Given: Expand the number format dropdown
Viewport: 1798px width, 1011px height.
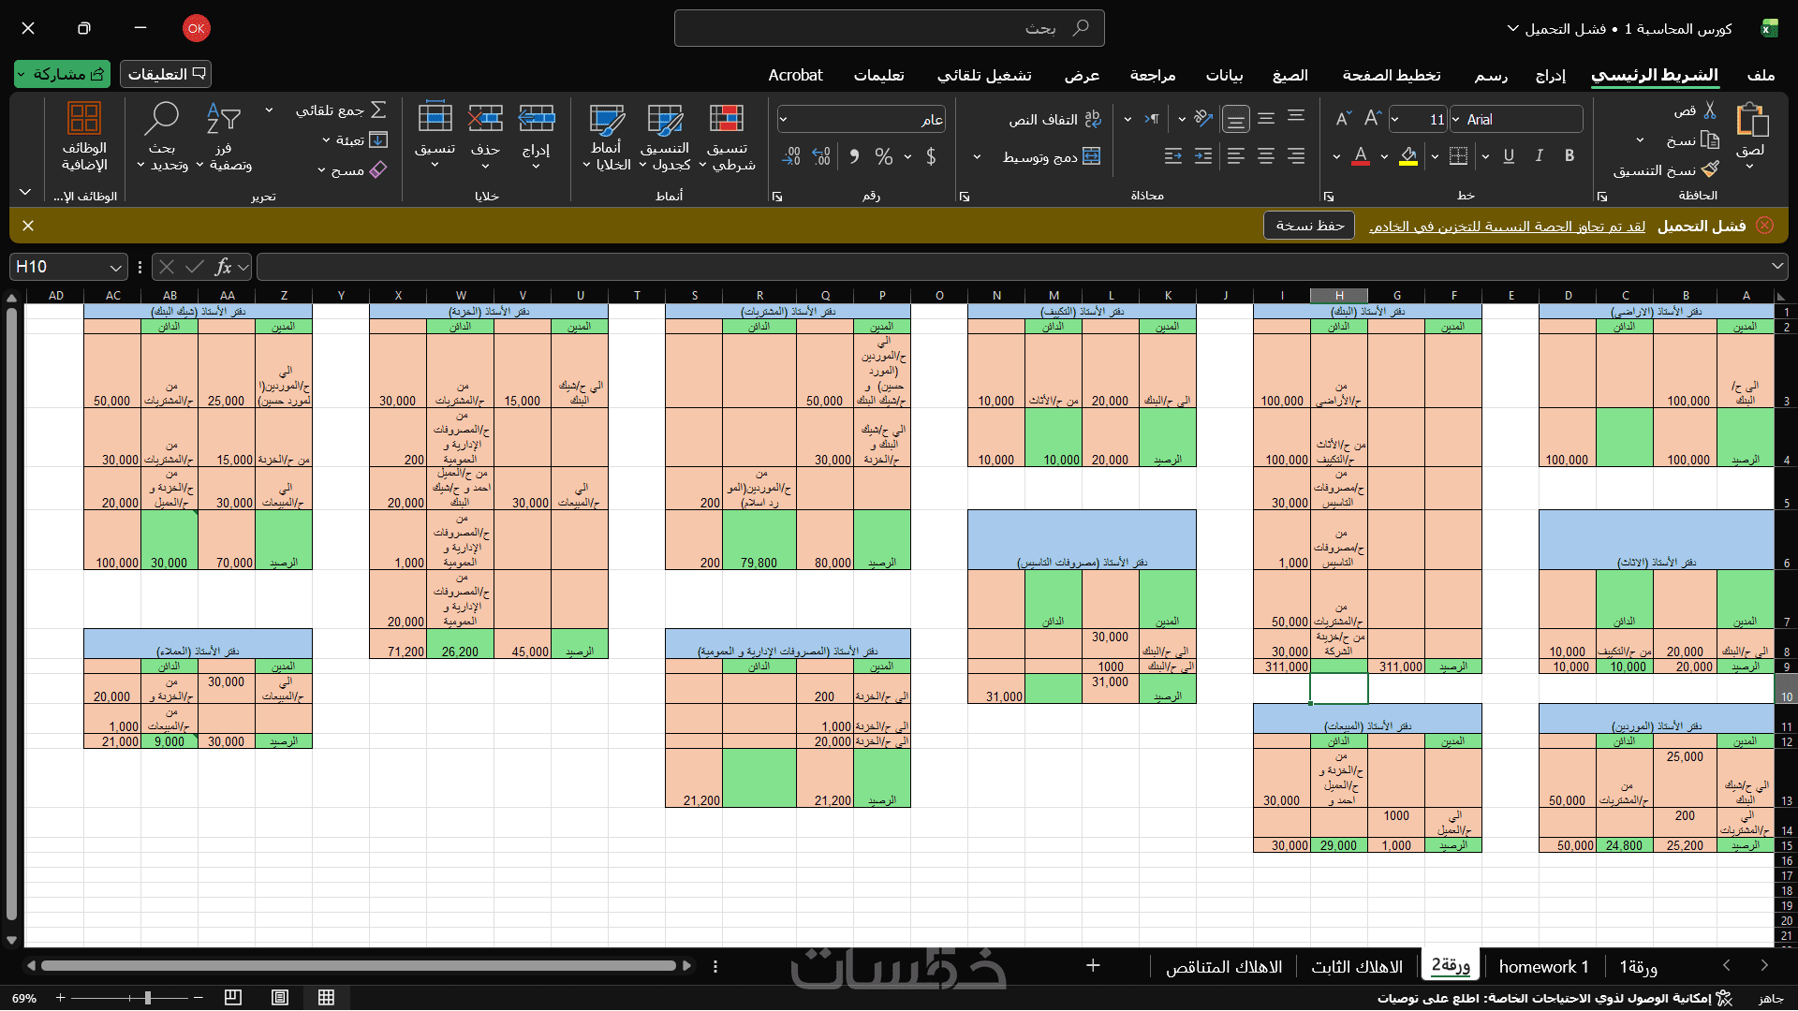Looking at the screenshot, I should click(784, 120).
